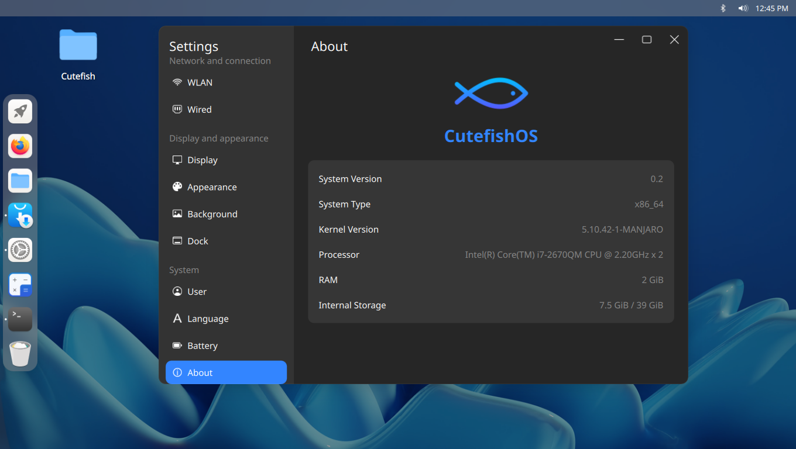
Task: Click the 7.5 GiB / 39 GiB value
Action: (x=632, y=305)
